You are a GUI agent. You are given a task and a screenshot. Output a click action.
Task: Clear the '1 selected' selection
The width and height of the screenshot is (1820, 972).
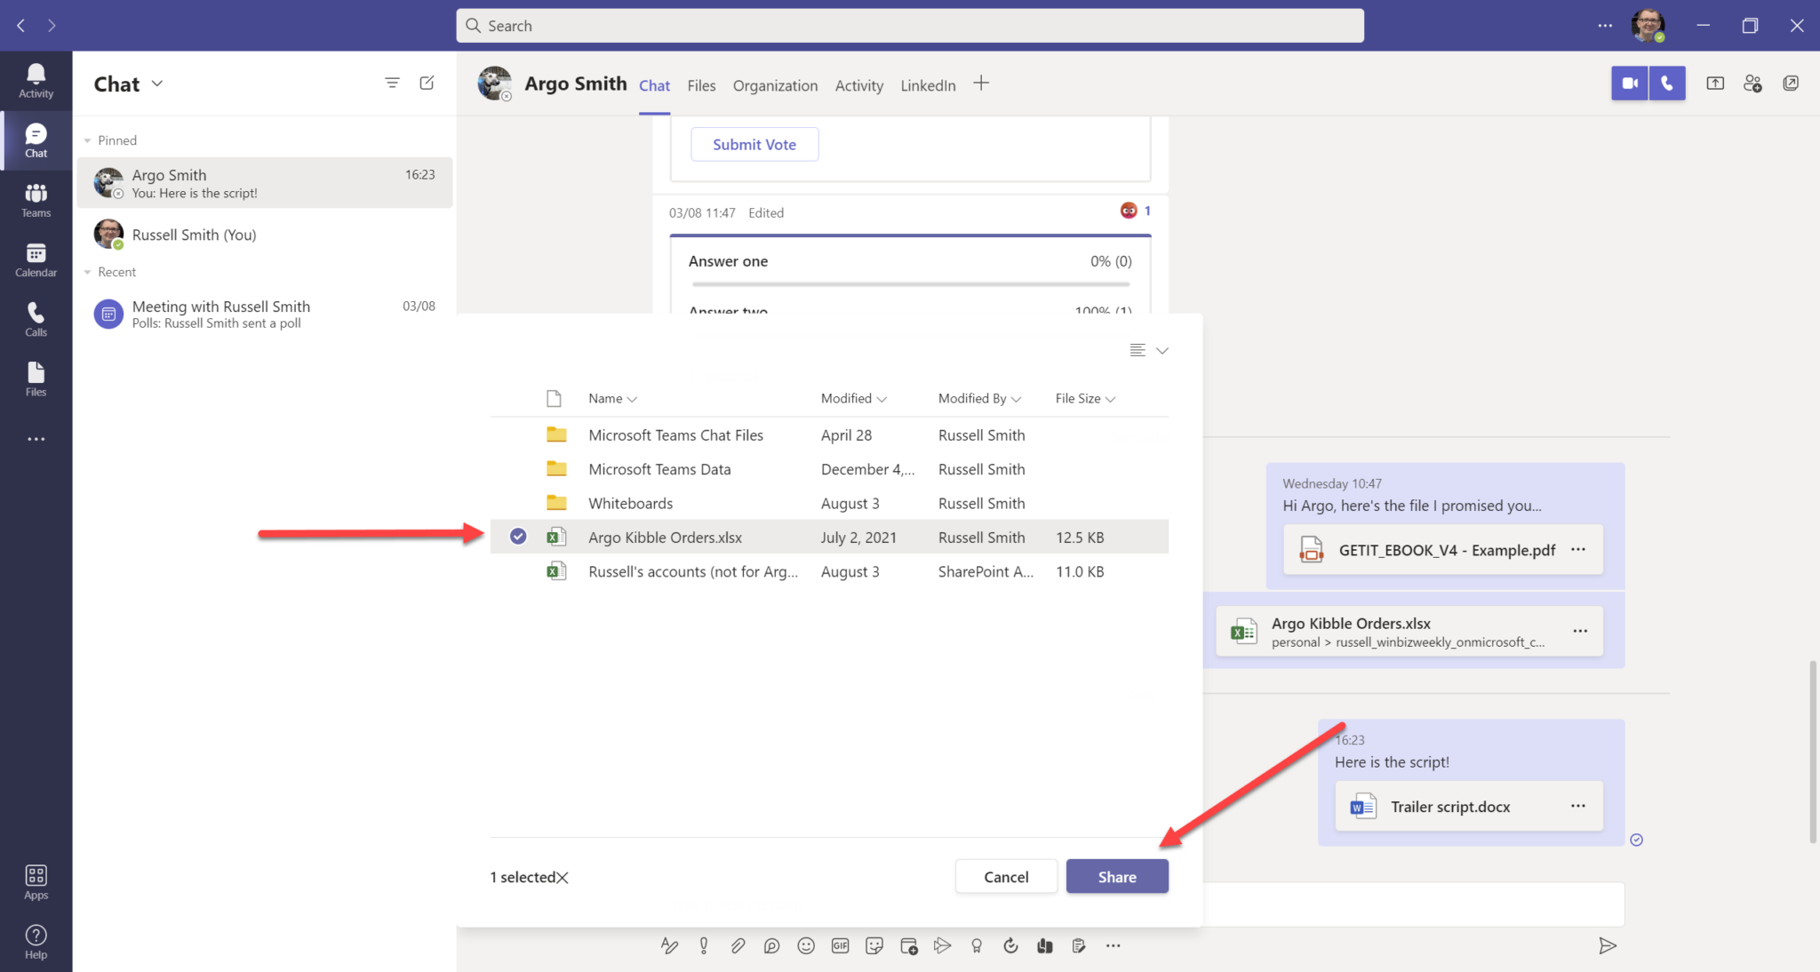pos(563,878)
